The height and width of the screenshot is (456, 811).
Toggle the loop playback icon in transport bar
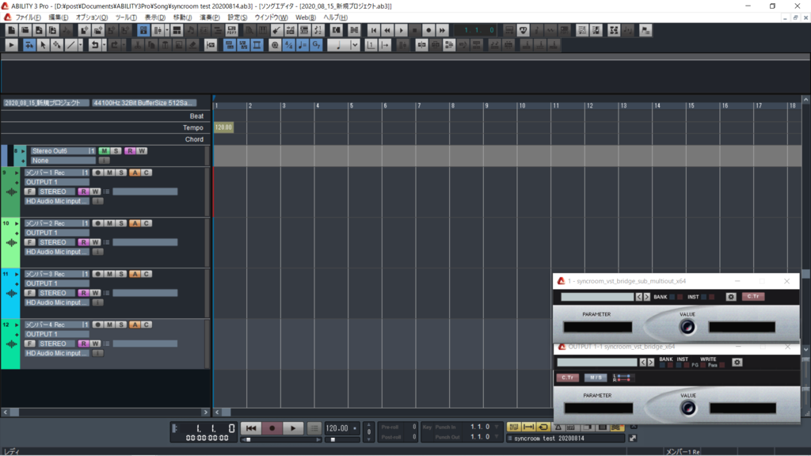[543, 427]
